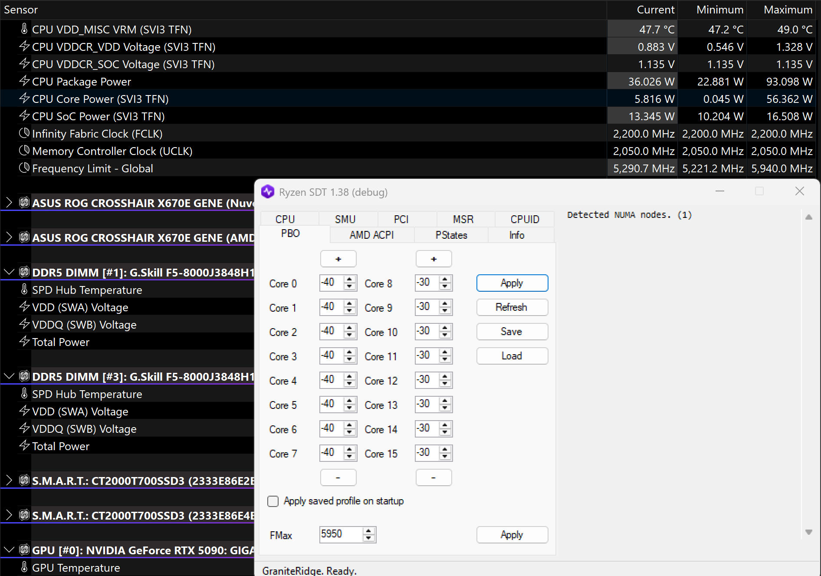
Task: Click log panel scrollbar down arrow
Action: (x=809, y=532)
